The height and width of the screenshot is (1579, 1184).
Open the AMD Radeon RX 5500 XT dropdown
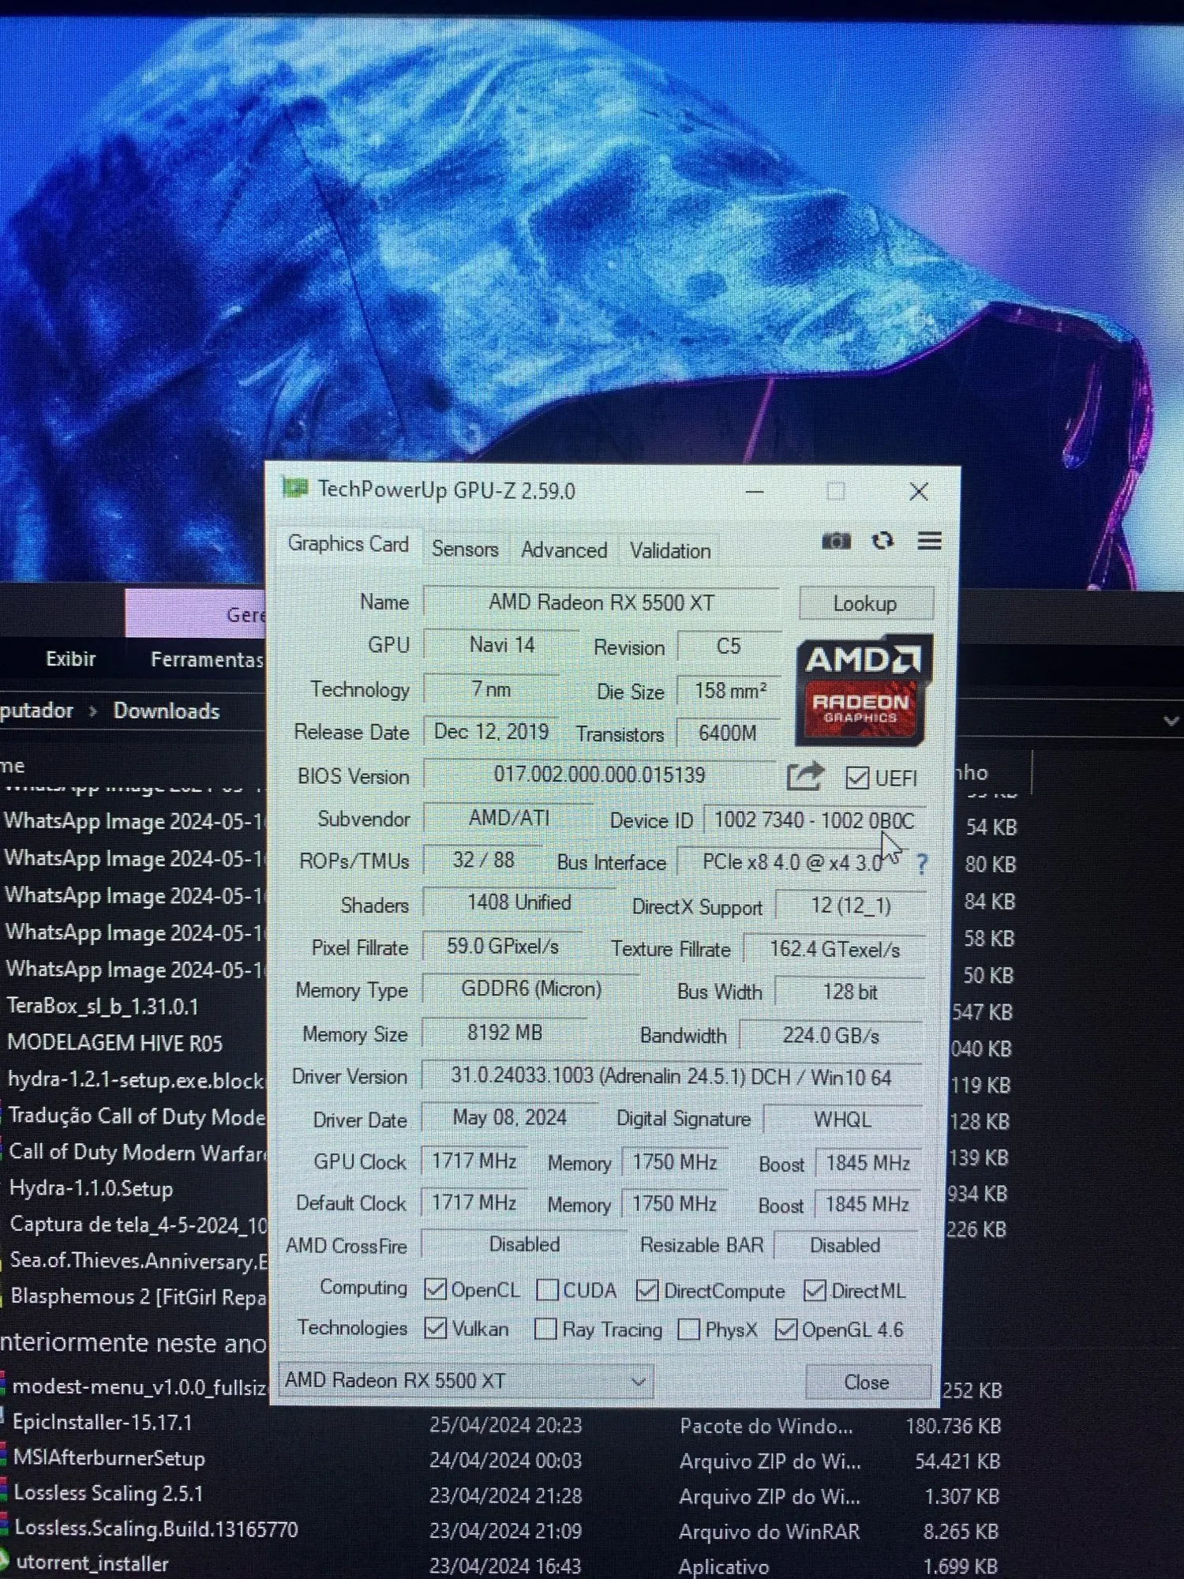click(466, 1381)
